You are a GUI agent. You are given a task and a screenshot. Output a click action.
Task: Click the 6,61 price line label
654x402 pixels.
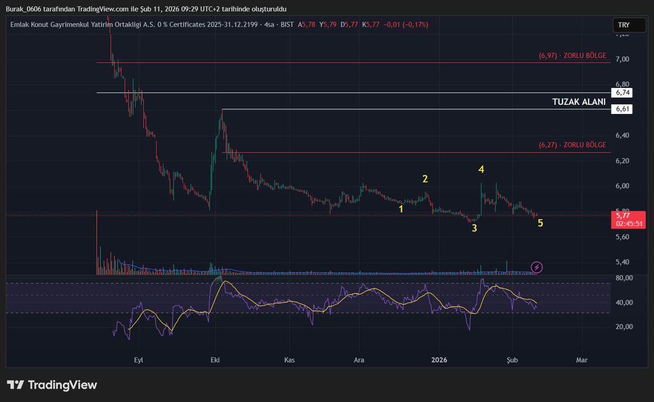623,109
